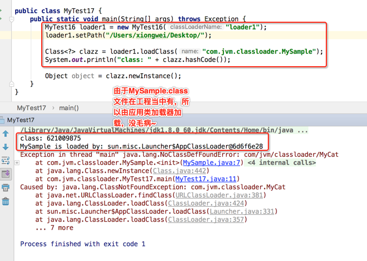Screen dimensions: 367x261
Task: Click the loader1.setPath code line
Action: (x=128, y=35)
